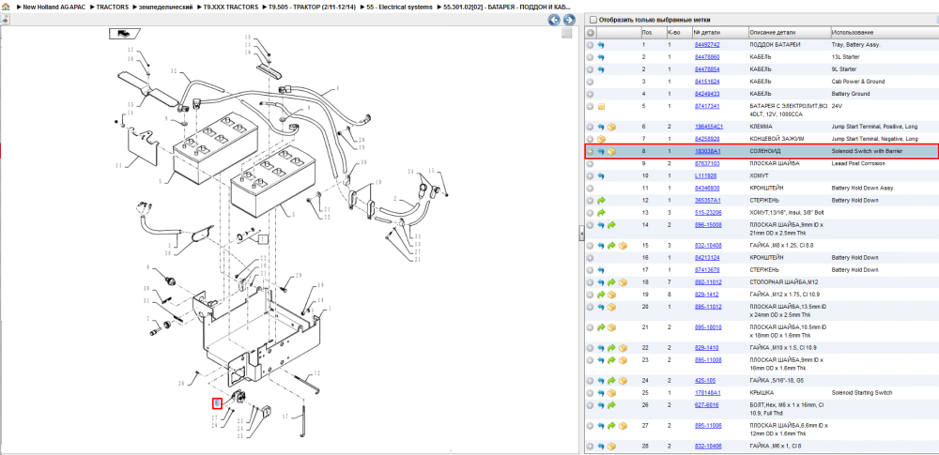Open part number link 84492742
The image size is (939, 455).
(707, 45)
